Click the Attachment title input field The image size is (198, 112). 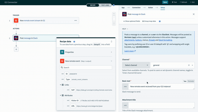coord(161,105)
